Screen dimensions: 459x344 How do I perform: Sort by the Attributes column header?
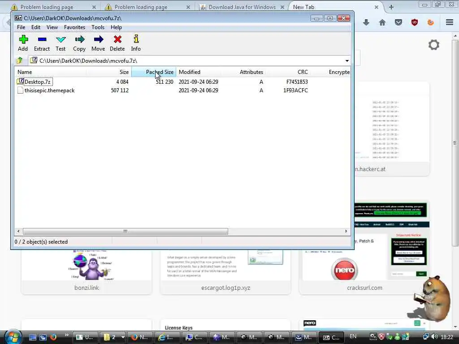point(243,72)
